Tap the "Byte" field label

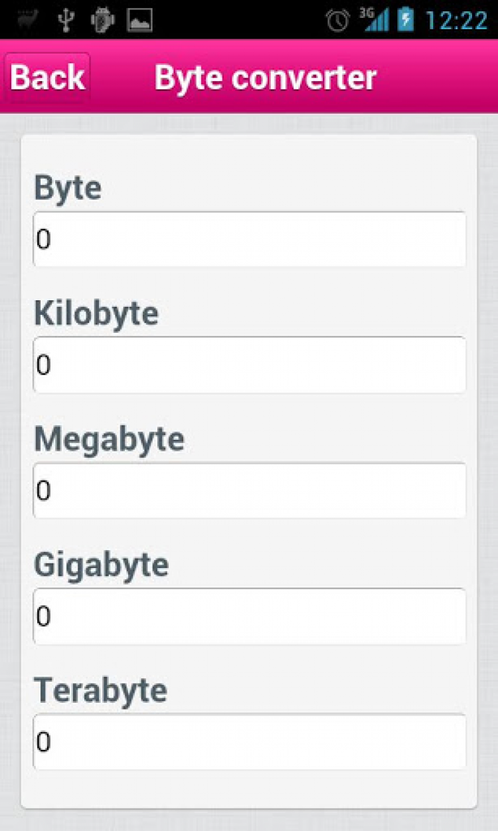68,188
